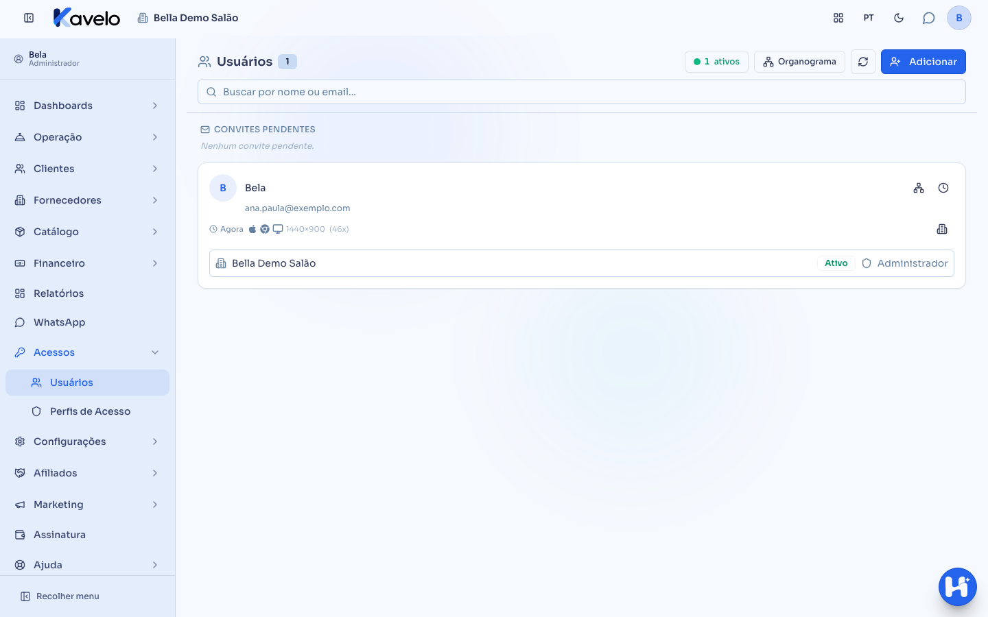Expand the Clientes section

click(x=88, y=169)
